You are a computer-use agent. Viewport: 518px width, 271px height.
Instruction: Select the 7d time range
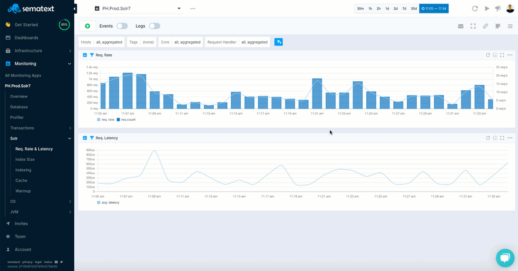tap(404, 9)
